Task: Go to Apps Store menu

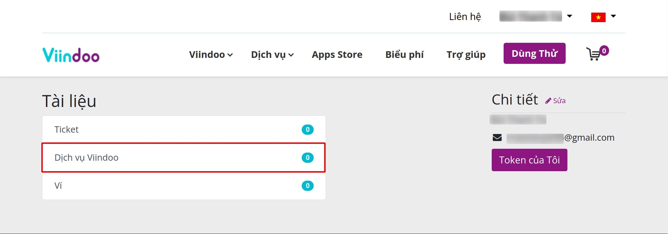Action: pyautogui.click(x=337, y=55)
